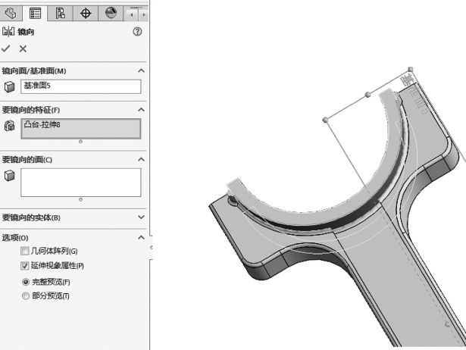Image resolution: width=466 pixels, height=350 pixels.
Task: Enable the 几何体阵列 checkbox
Action: [x=25, y=251]
